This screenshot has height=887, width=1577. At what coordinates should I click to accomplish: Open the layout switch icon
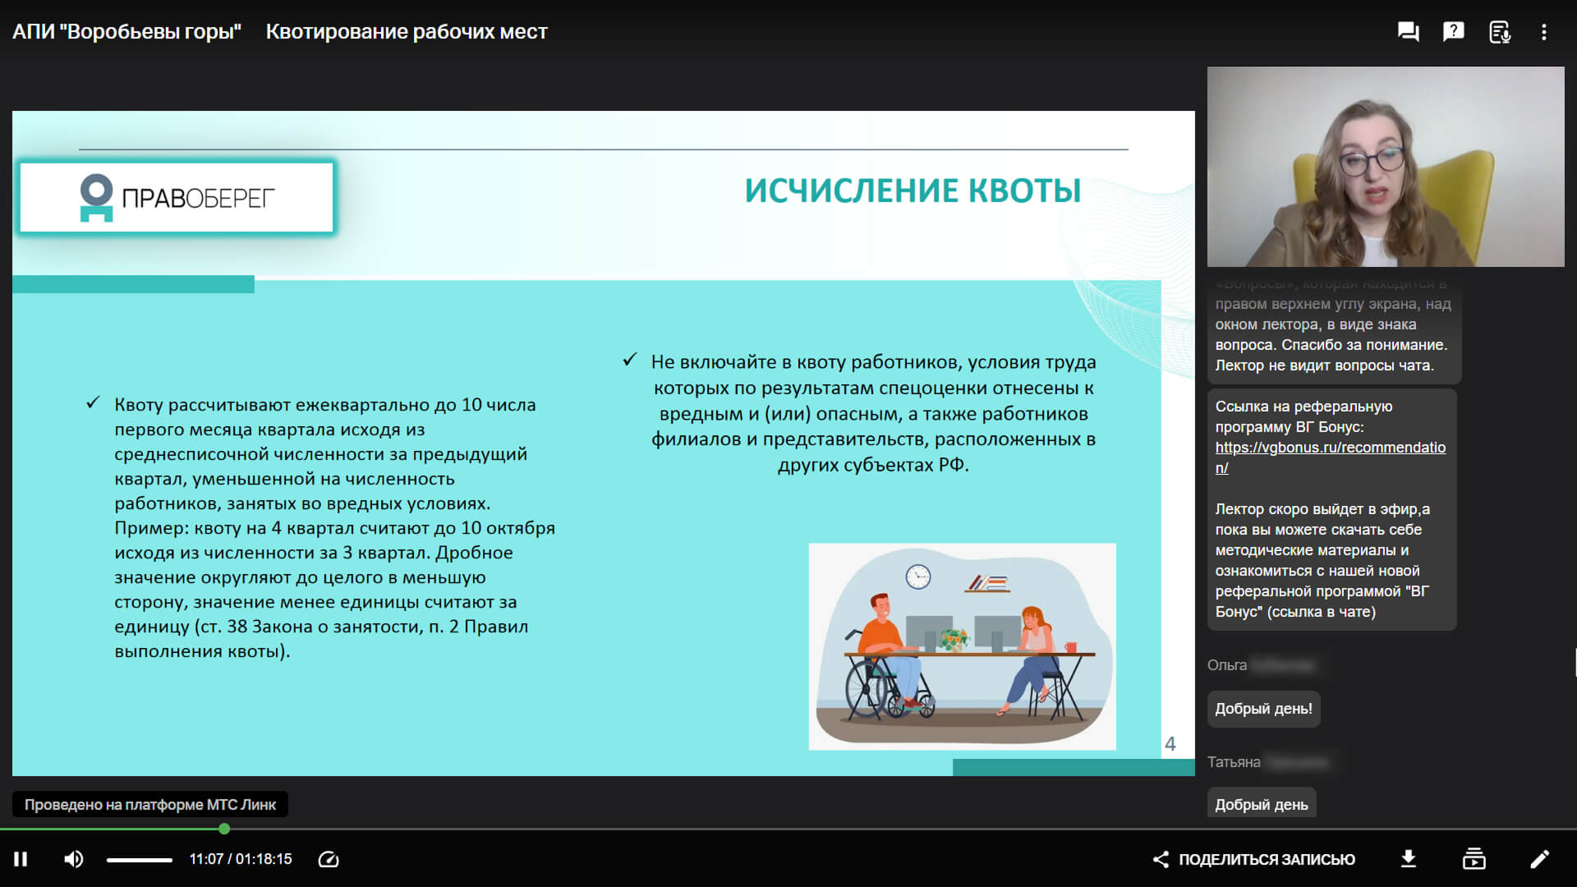[x=1474, y=859]
